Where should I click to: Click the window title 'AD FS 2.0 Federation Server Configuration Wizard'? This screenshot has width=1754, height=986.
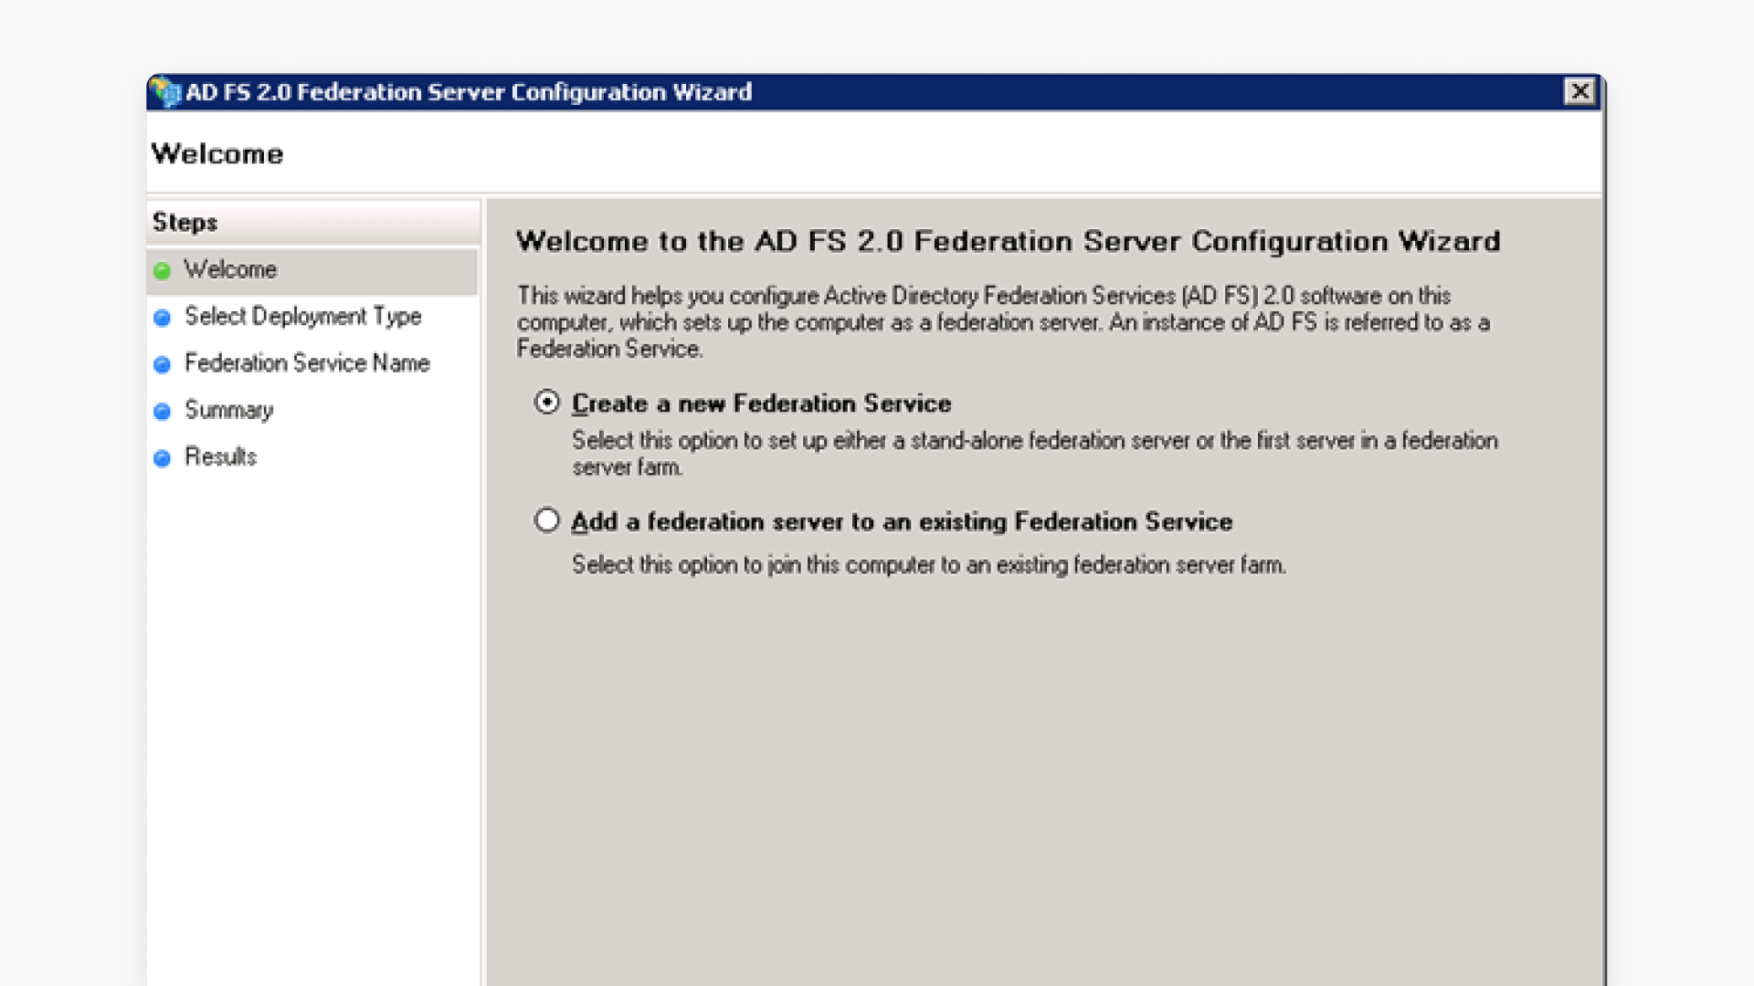tap(469, 92)
